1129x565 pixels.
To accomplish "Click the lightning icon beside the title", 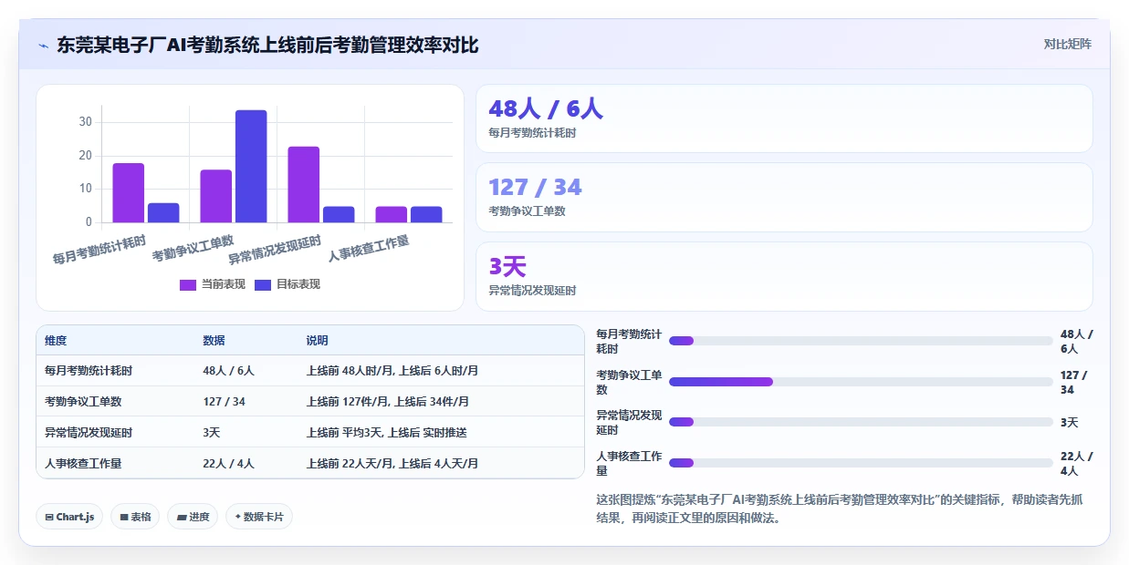I will [43, 46].
